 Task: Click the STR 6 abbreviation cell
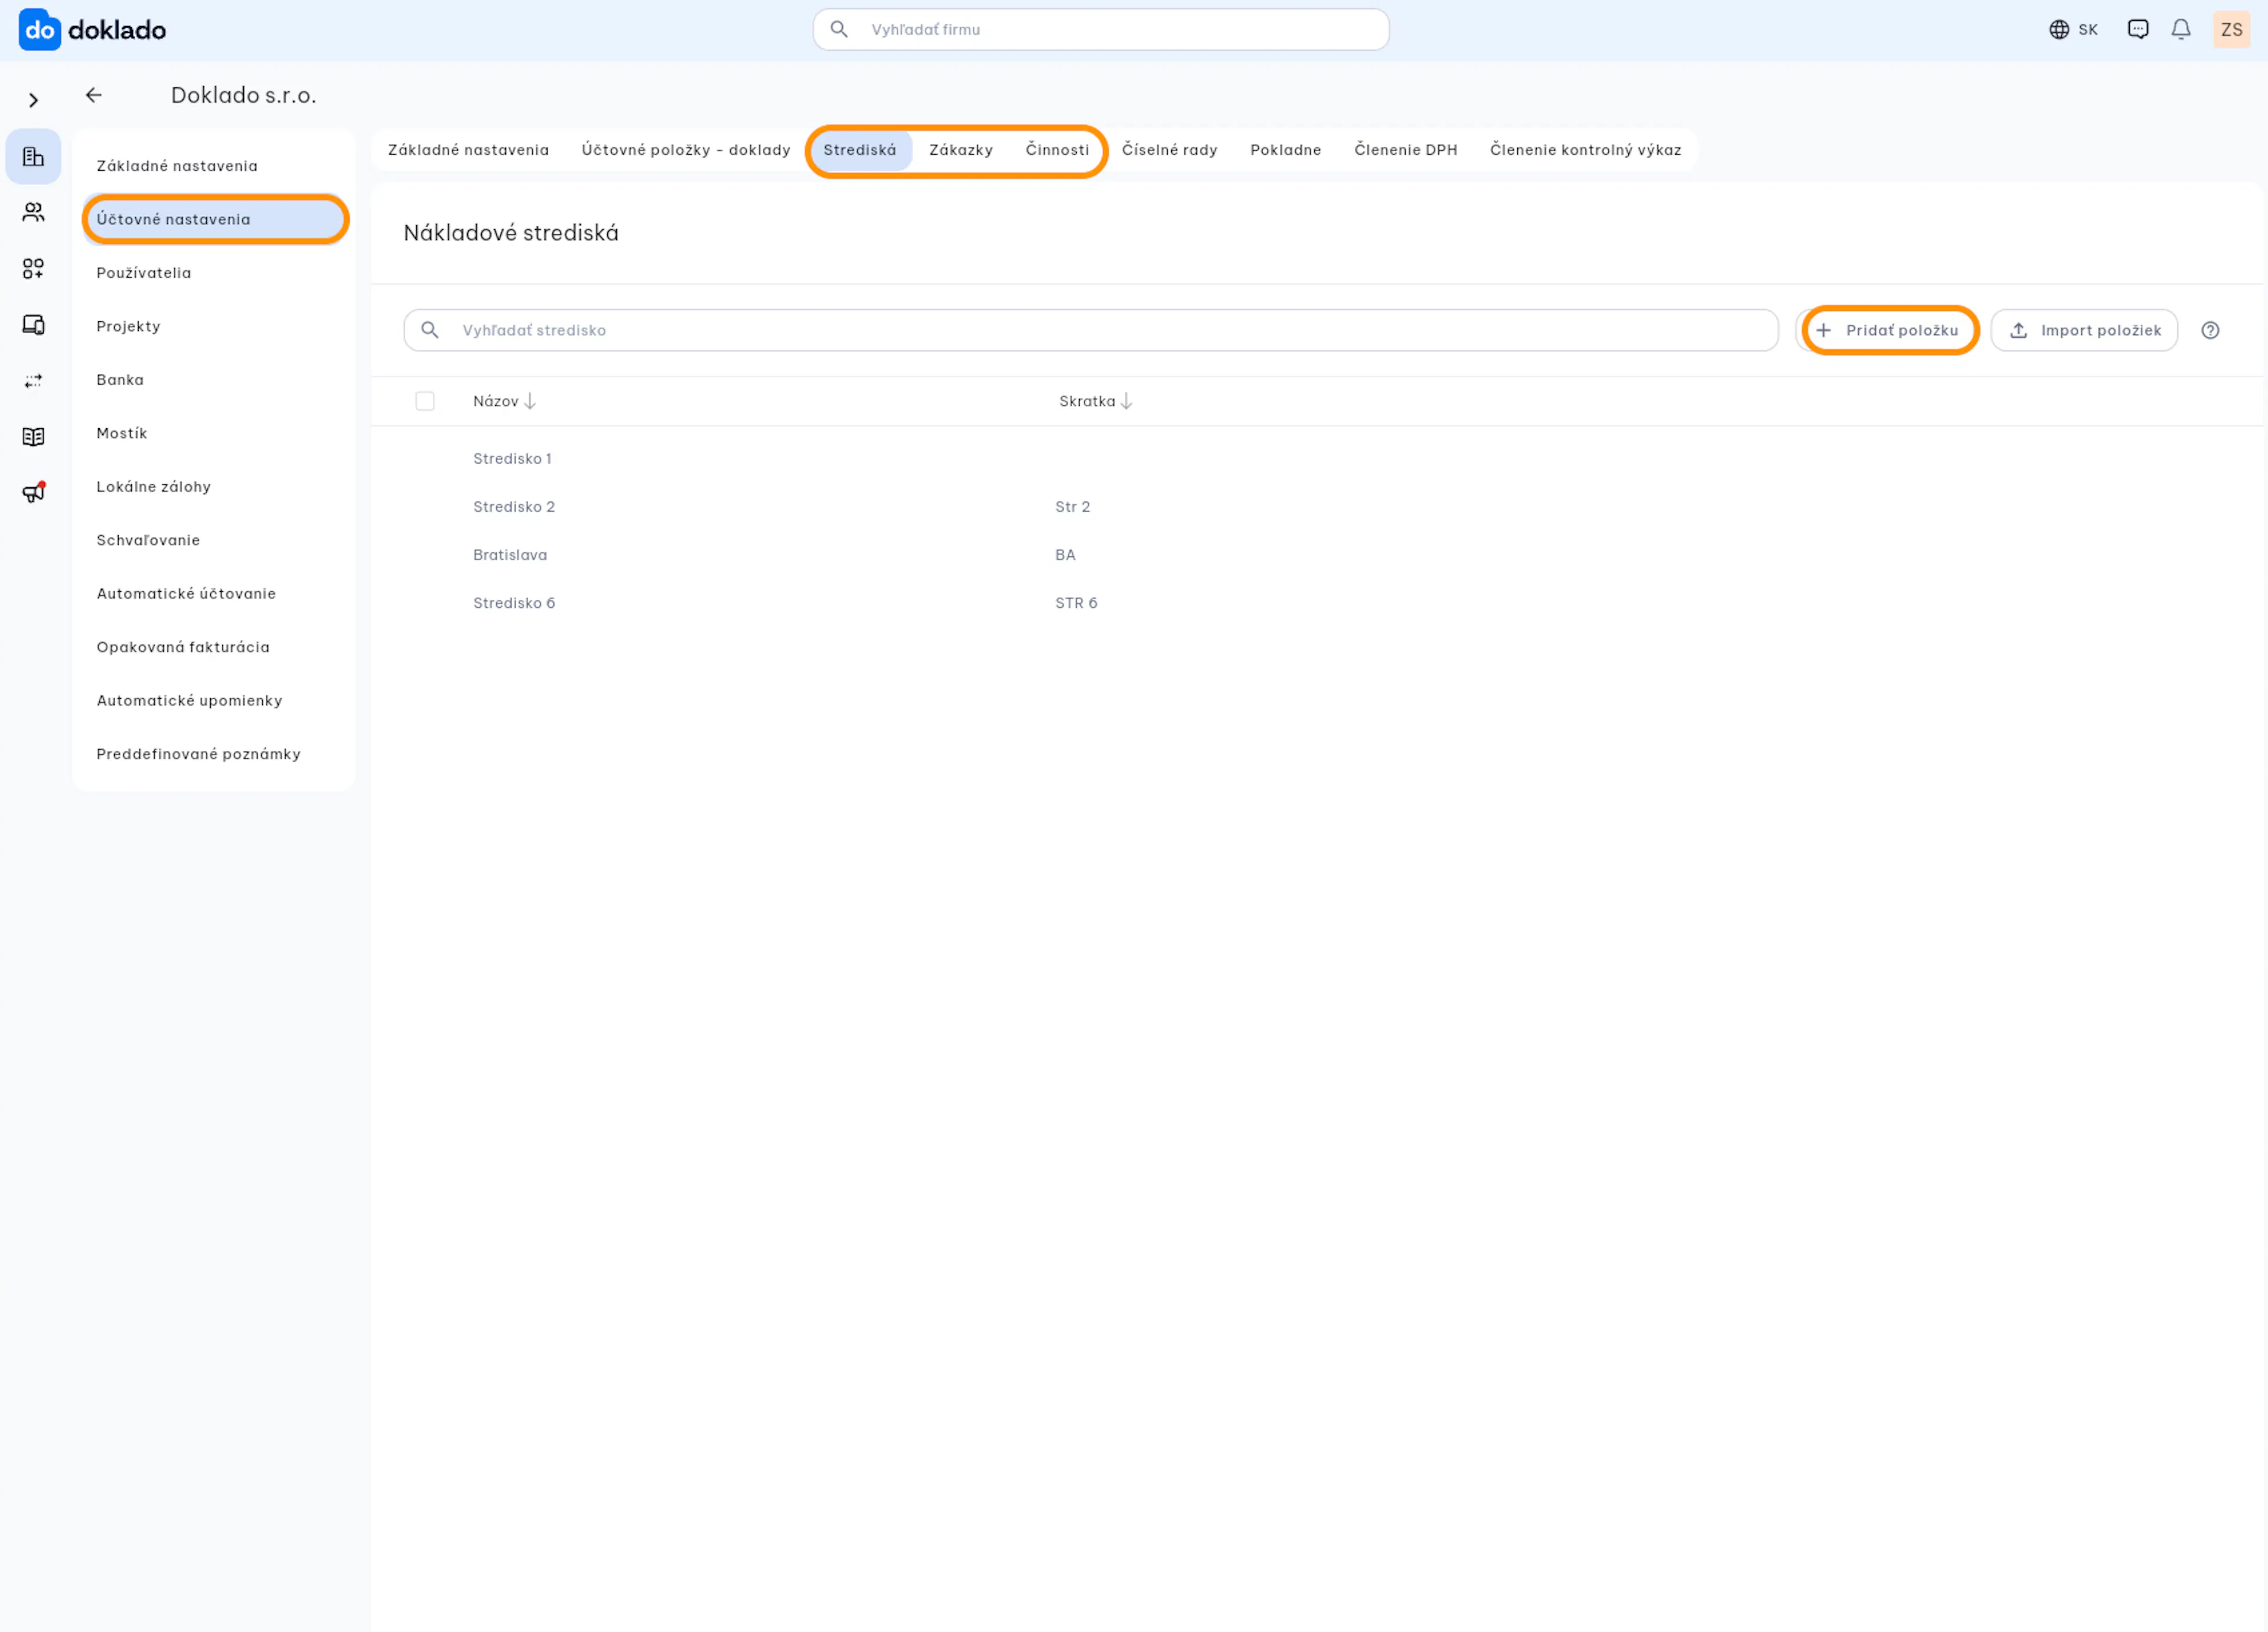click(x=1077, y=603)
